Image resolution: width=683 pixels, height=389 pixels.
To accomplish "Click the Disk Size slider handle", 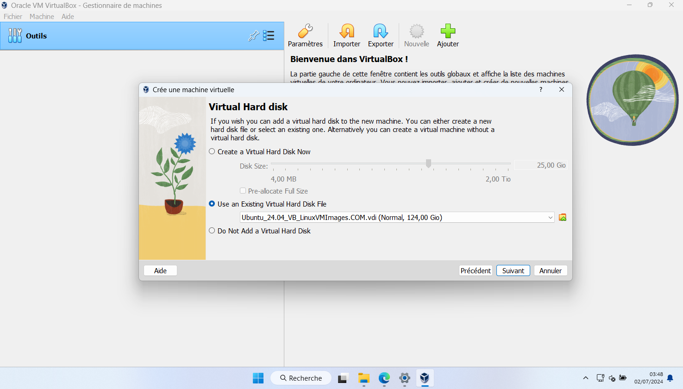I will 428,163.
